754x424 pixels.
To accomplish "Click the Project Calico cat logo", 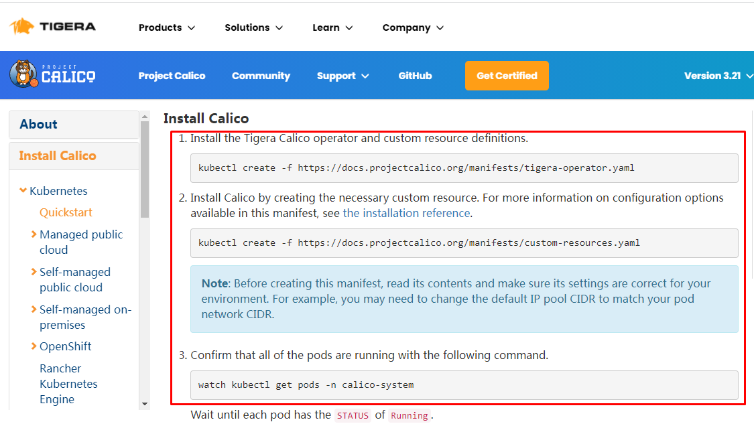I will 52,74.
